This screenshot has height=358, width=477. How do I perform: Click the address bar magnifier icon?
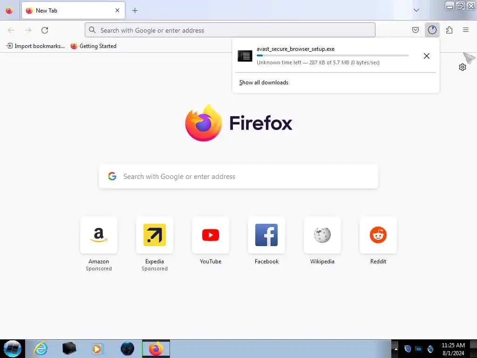click(92, 30)
